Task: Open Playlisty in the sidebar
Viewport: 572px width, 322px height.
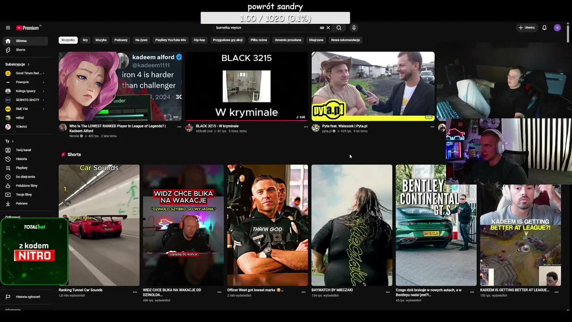Action: 25,168
